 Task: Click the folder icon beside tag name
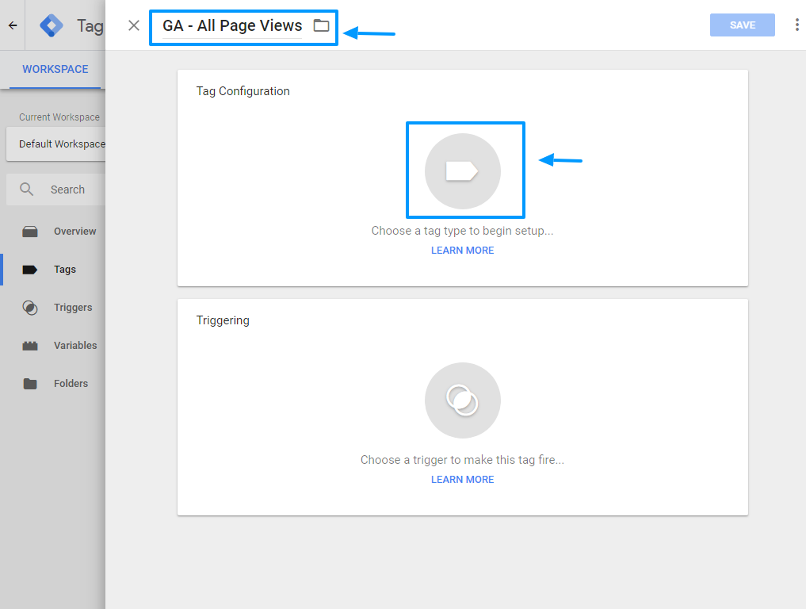[321, 25]
